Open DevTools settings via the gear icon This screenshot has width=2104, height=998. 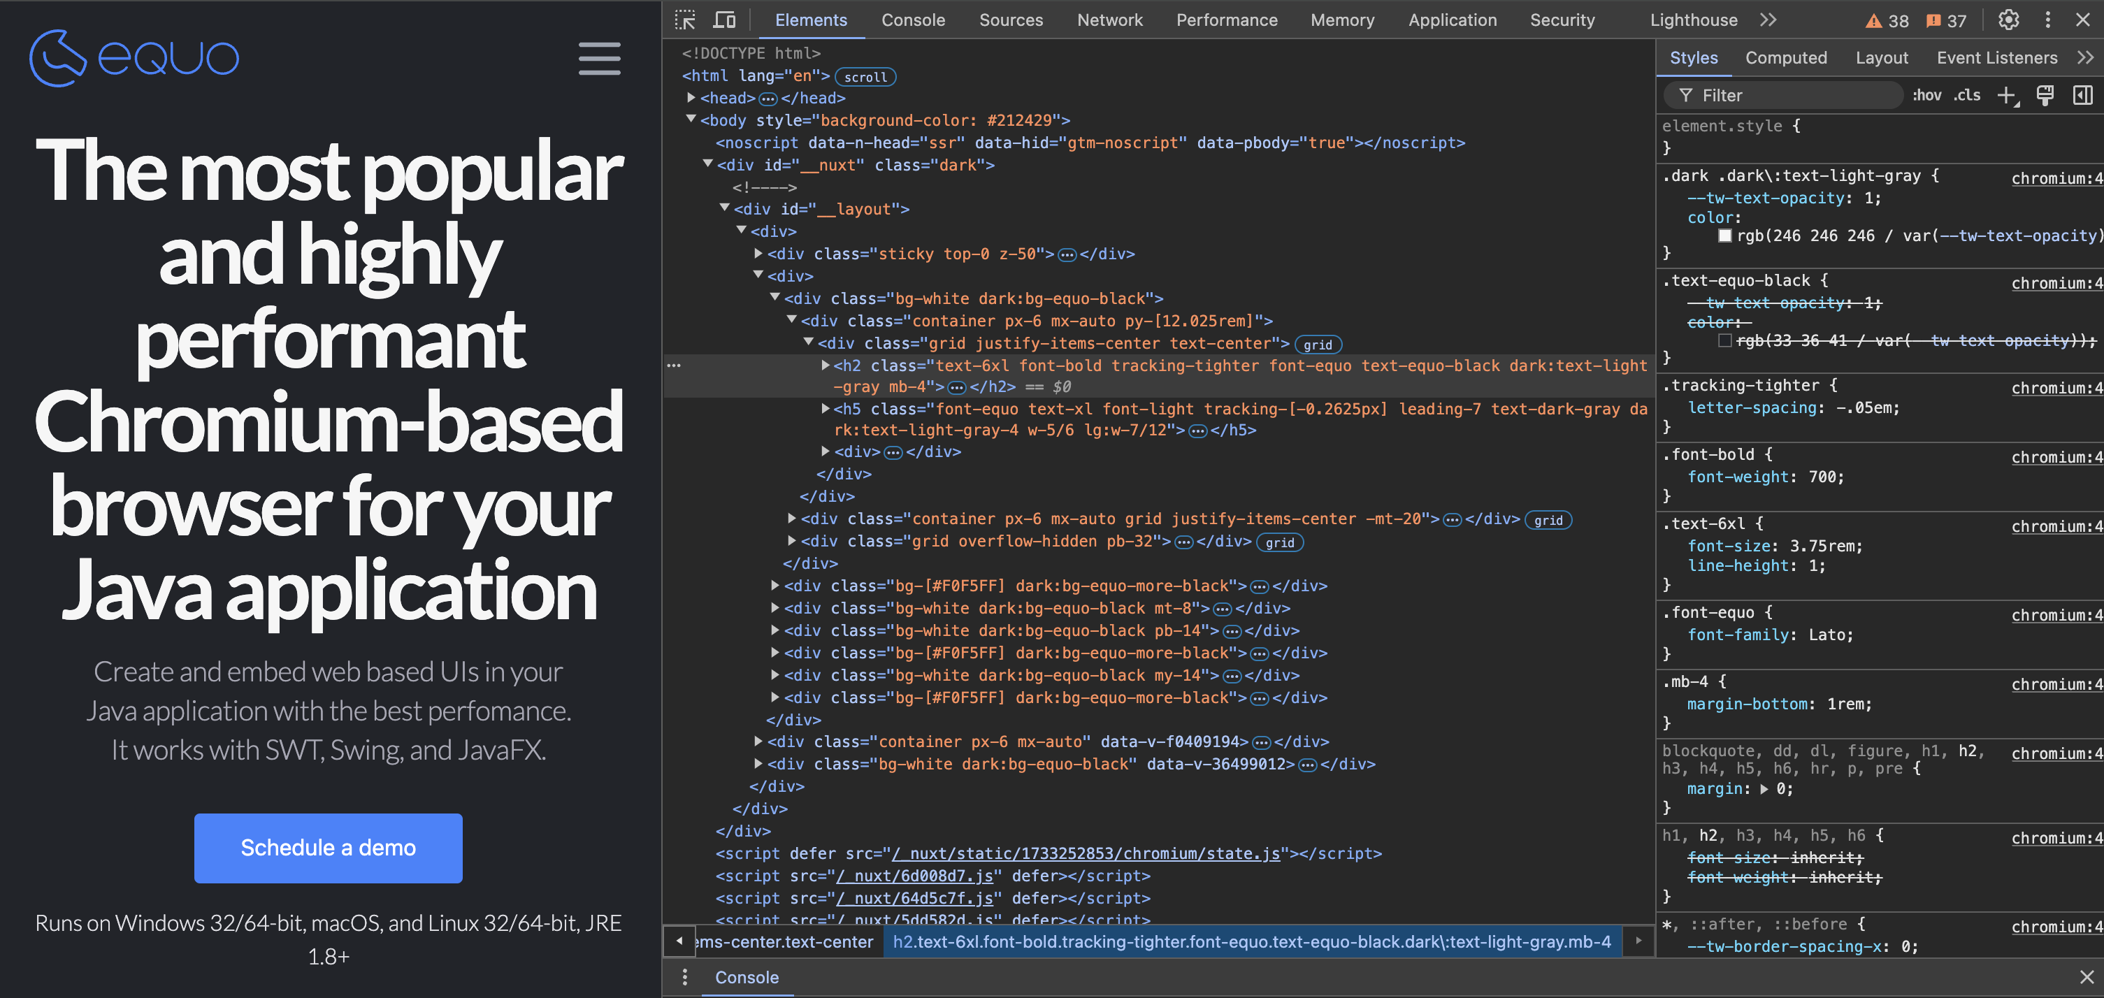click(2008, 20)
